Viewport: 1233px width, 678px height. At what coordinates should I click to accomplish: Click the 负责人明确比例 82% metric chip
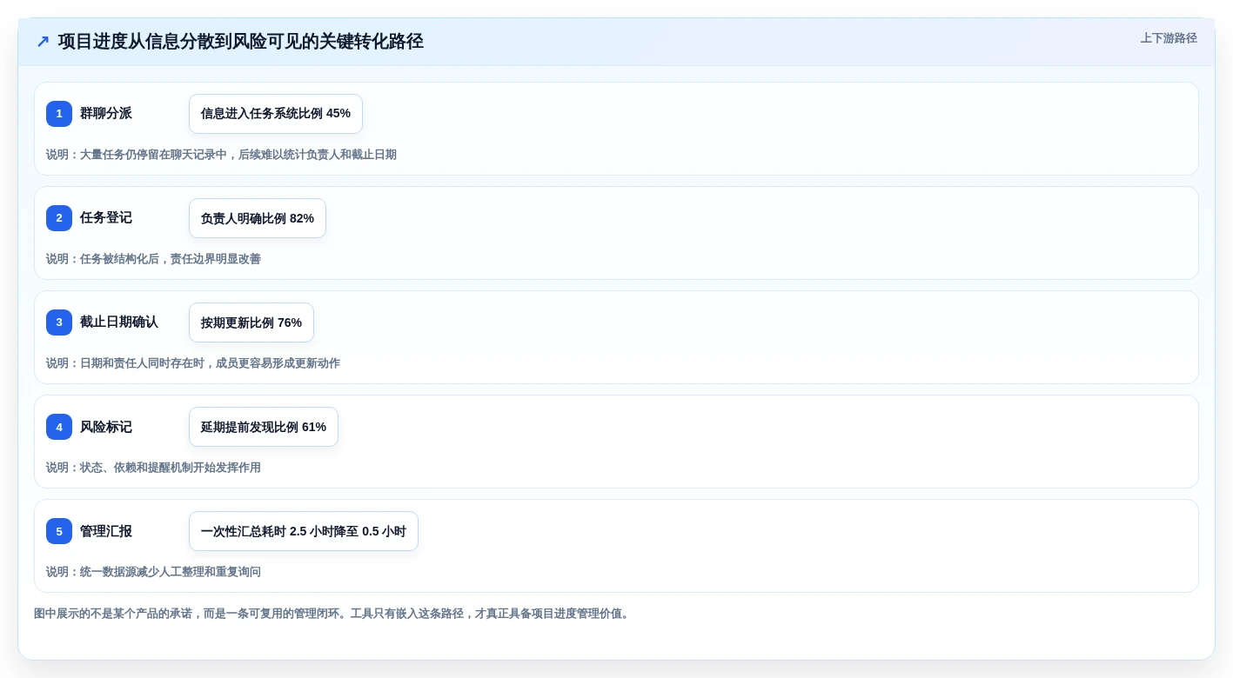point(258,218)
